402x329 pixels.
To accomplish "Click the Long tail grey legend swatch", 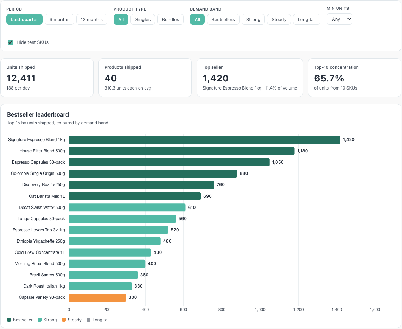I will pos(88,320).
